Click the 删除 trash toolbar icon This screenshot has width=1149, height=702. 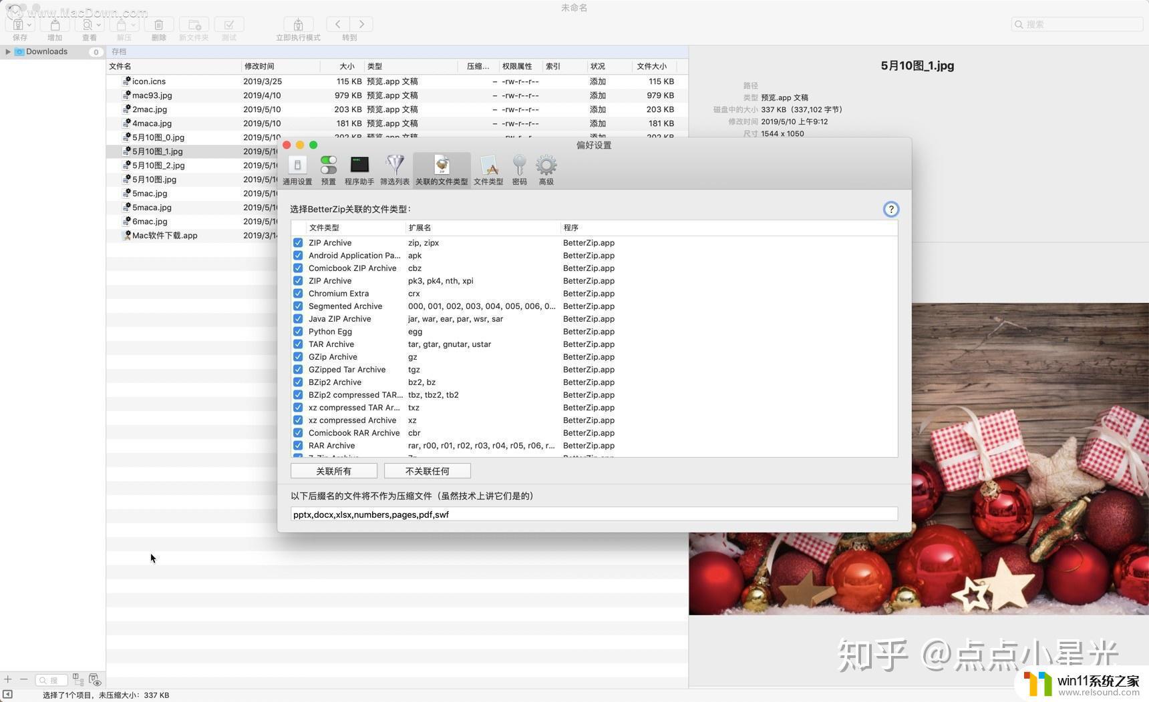158,25
